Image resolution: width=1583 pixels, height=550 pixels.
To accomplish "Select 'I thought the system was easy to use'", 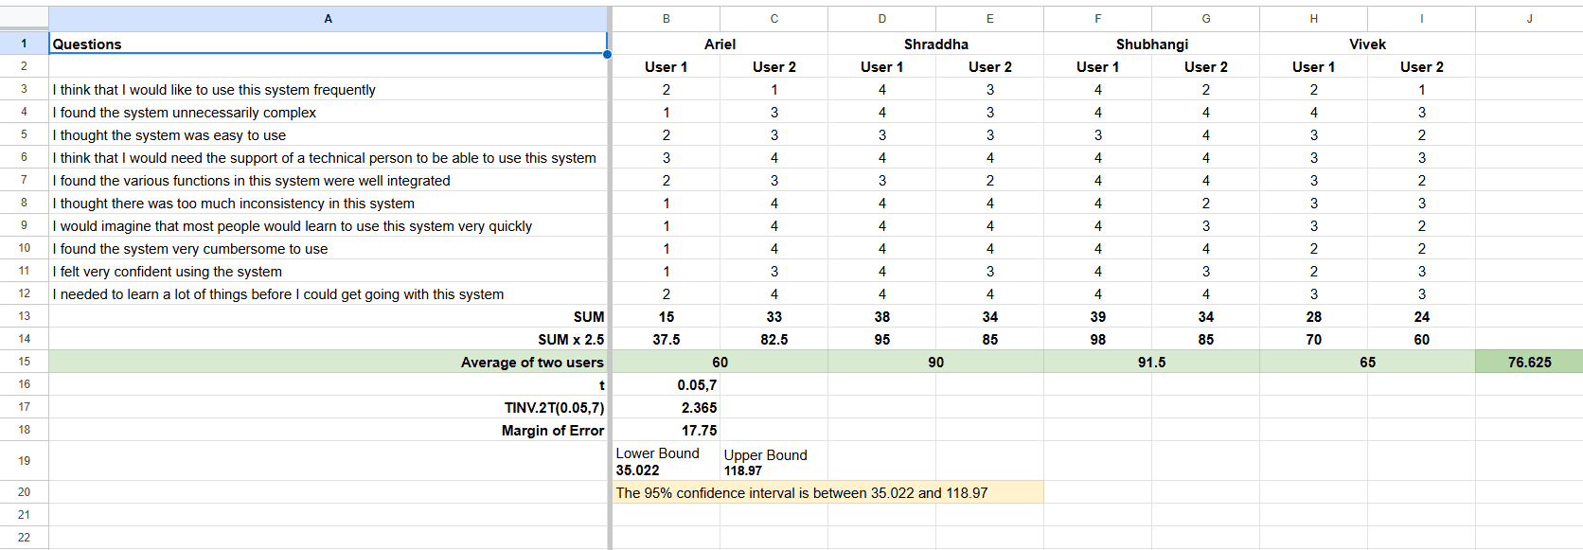I will point(328,134).
